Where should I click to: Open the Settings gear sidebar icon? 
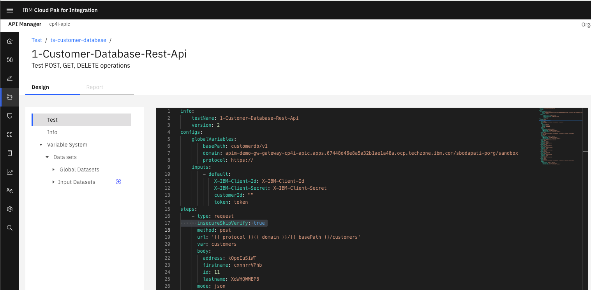click(10, 209)
